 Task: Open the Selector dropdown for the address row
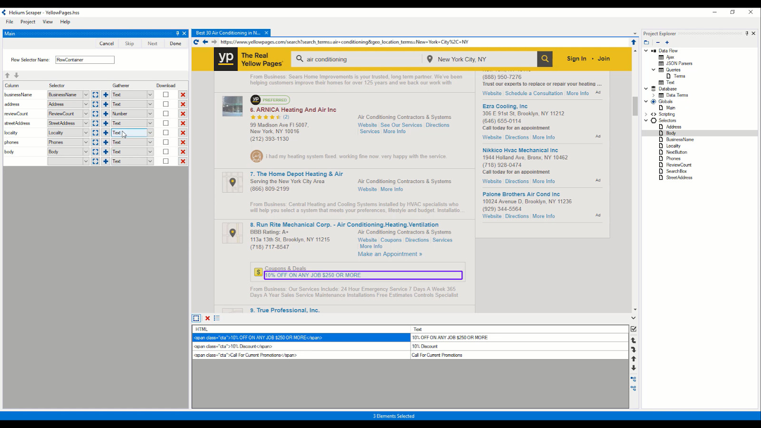[x=86, y=104]
